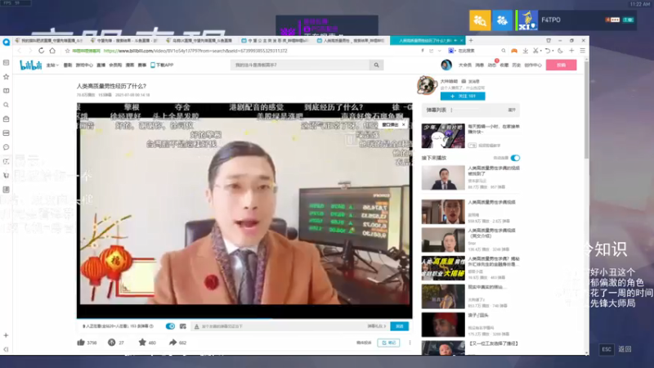Open the 历史 history link
The image size is (654, 368).
pos(517,65)
